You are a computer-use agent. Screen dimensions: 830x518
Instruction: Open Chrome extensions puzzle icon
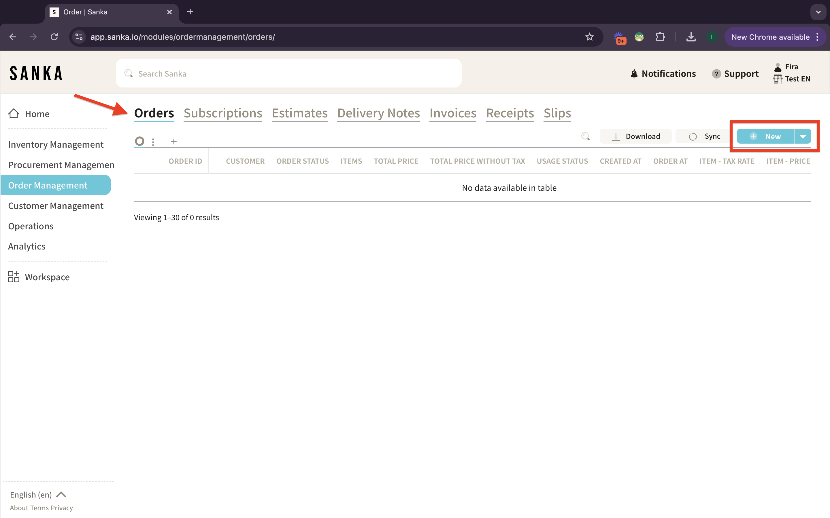click(x=660, y=37)
